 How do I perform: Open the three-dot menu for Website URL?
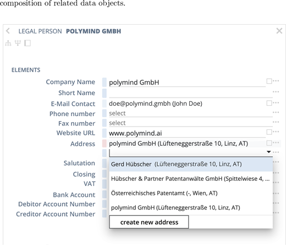276,132
